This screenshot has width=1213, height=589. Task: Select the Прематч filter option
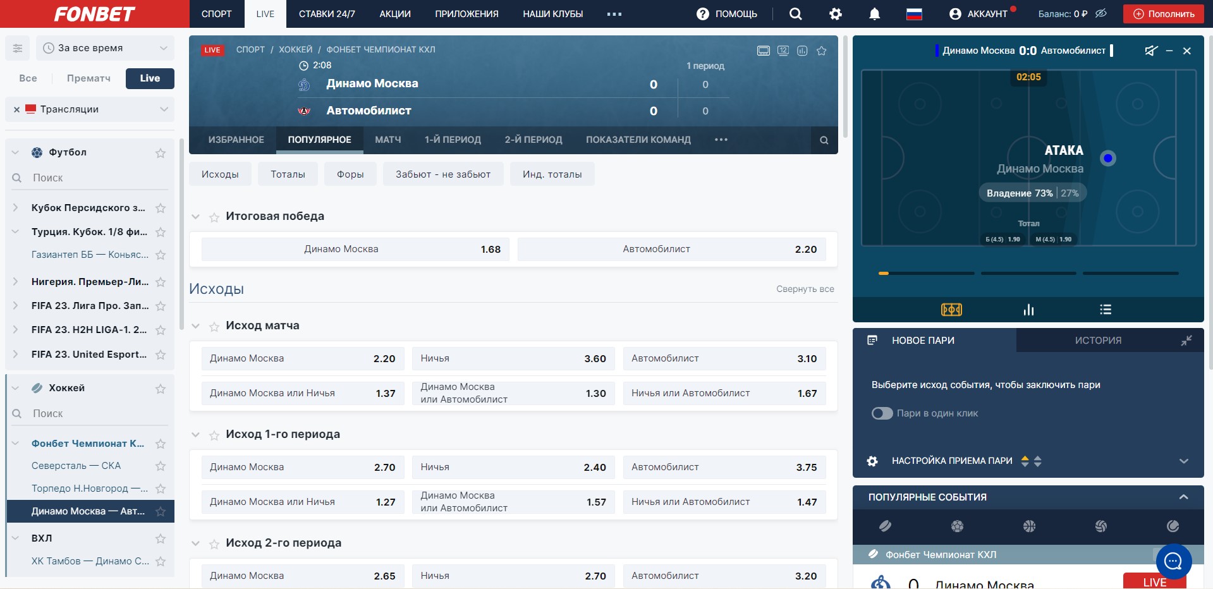pos(88,78)
